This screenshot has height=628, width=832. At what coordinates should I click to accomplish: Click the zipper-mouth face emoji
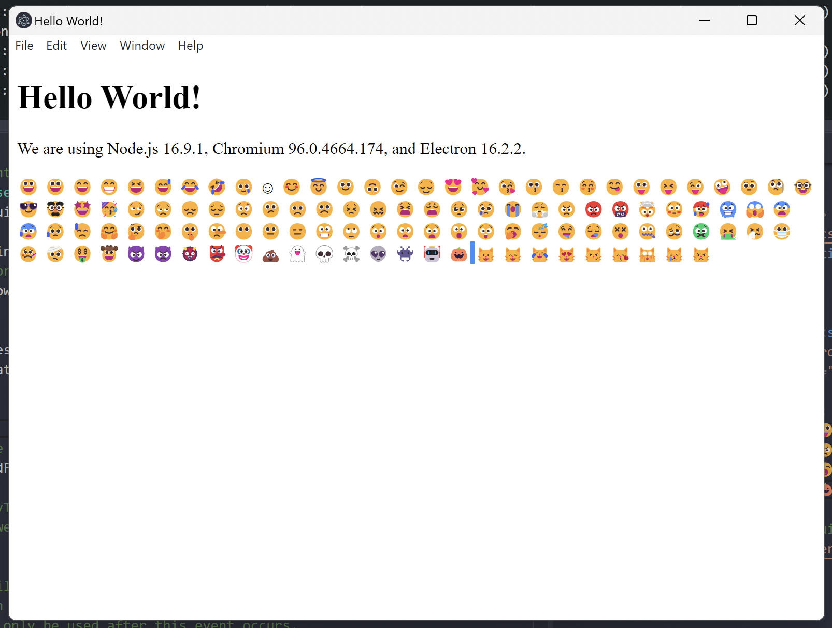[x=648, y=232]
